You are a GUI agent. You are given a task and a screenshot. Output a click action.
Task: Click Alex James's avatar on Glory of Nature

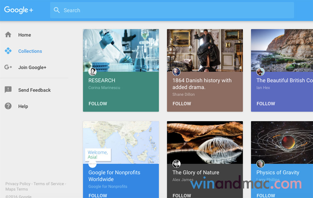[x=177, y=164]
